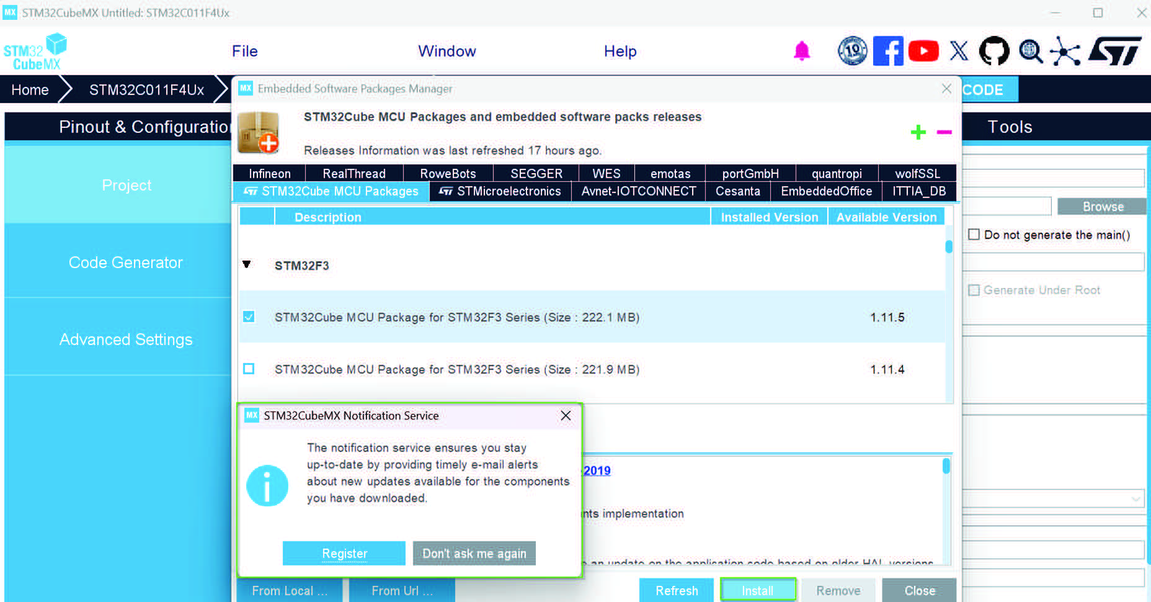Toggle the Generate Under Root checkbox
The width and height of the screenshot is (1151, 602).
(x=974, y=290)
